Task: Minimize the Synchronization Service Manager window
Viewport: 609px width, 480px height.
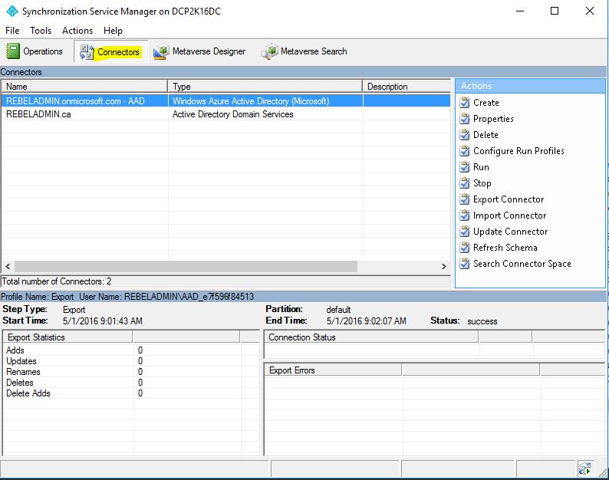Action: click(x=520, y=12)
